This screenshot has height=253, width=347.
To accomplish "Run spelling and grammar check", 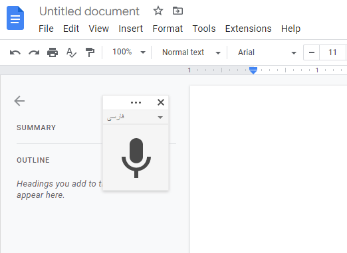I will [x=71, y=52].
